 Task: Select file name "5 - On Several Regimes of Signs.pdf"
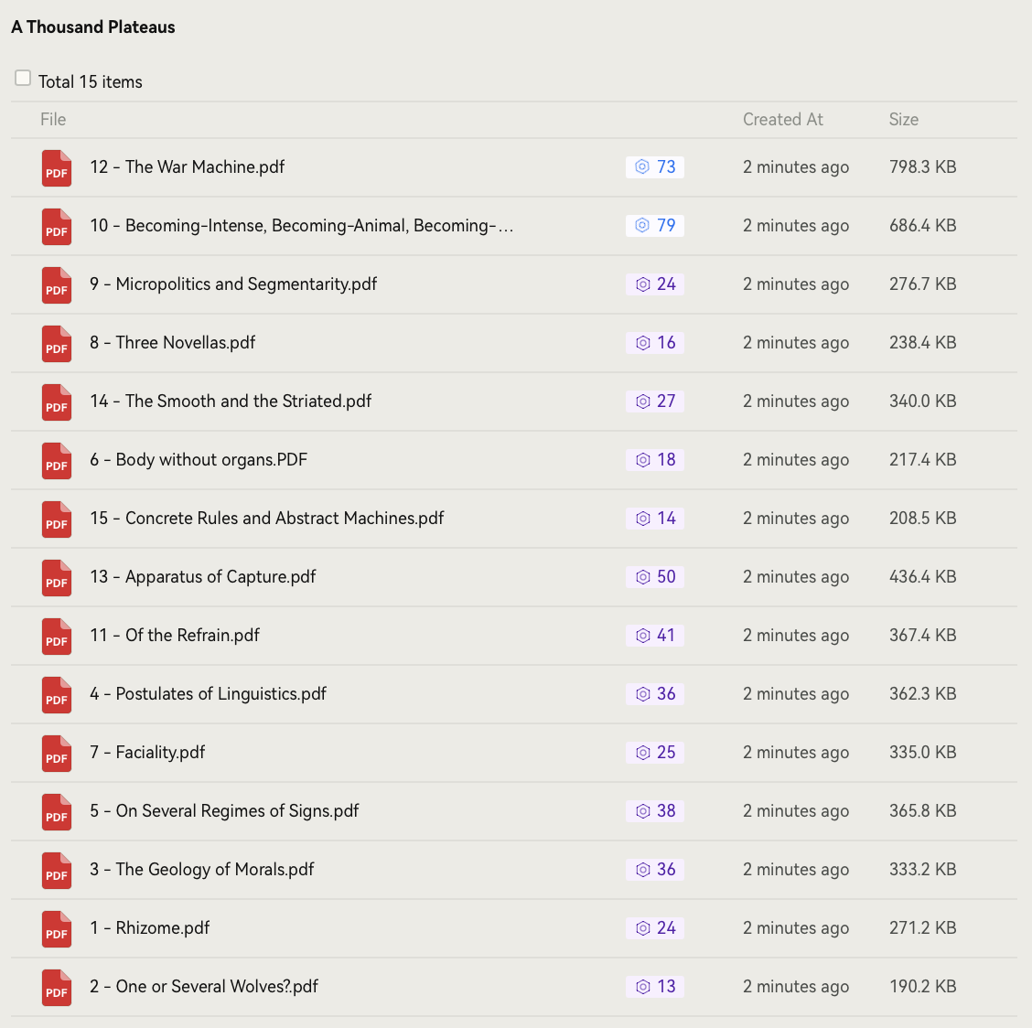click(x=224, y=811)
